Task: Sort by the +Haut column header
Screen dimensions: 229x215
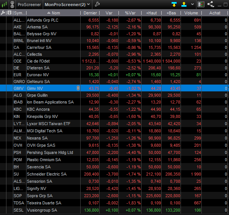Action: point(151,13)
